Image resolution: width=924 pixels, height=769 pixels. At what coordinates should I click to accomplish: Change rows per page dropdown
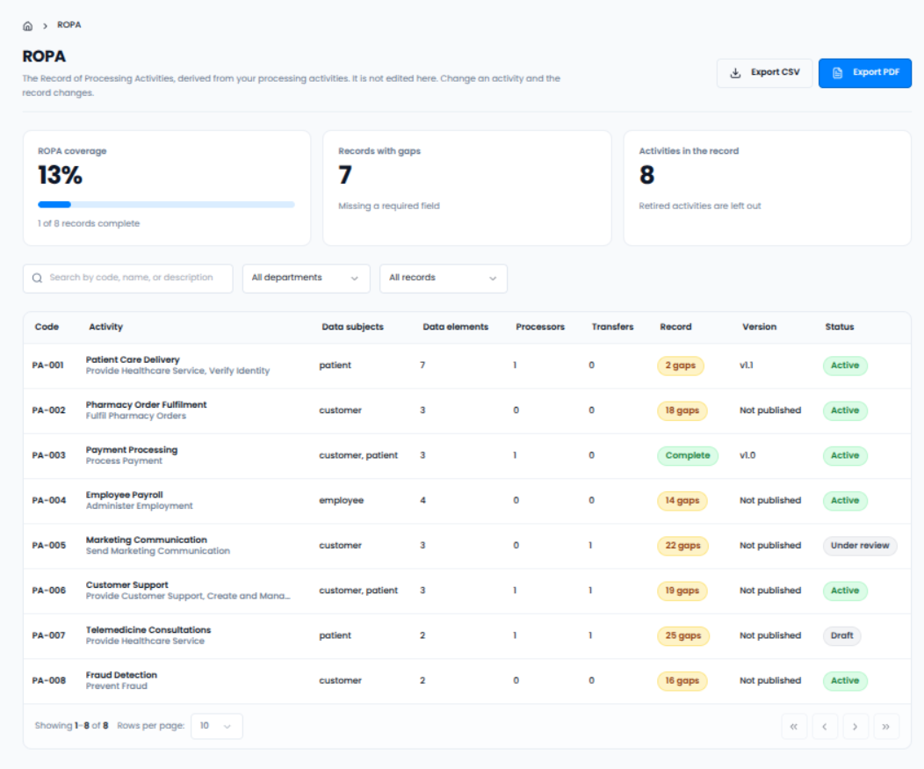216,726
